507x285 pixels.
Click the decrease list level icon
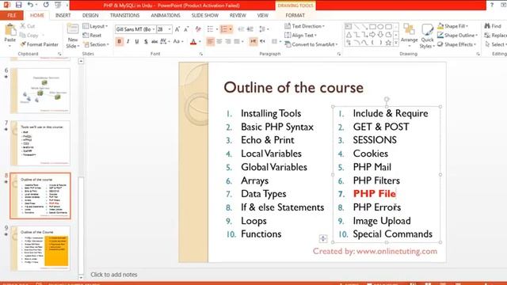pyautogui.click(x=241, y=29)
